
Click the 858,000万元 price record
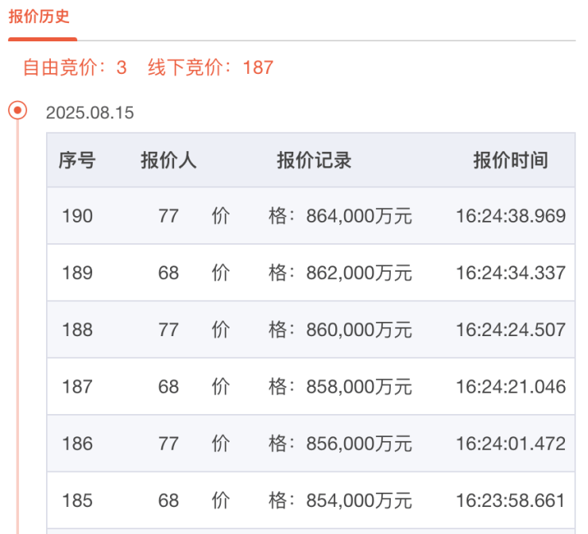358,387
